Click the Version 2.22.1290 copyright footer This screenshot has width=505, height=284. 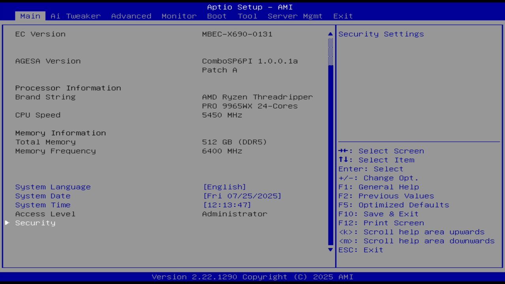[x=252, y=277]
